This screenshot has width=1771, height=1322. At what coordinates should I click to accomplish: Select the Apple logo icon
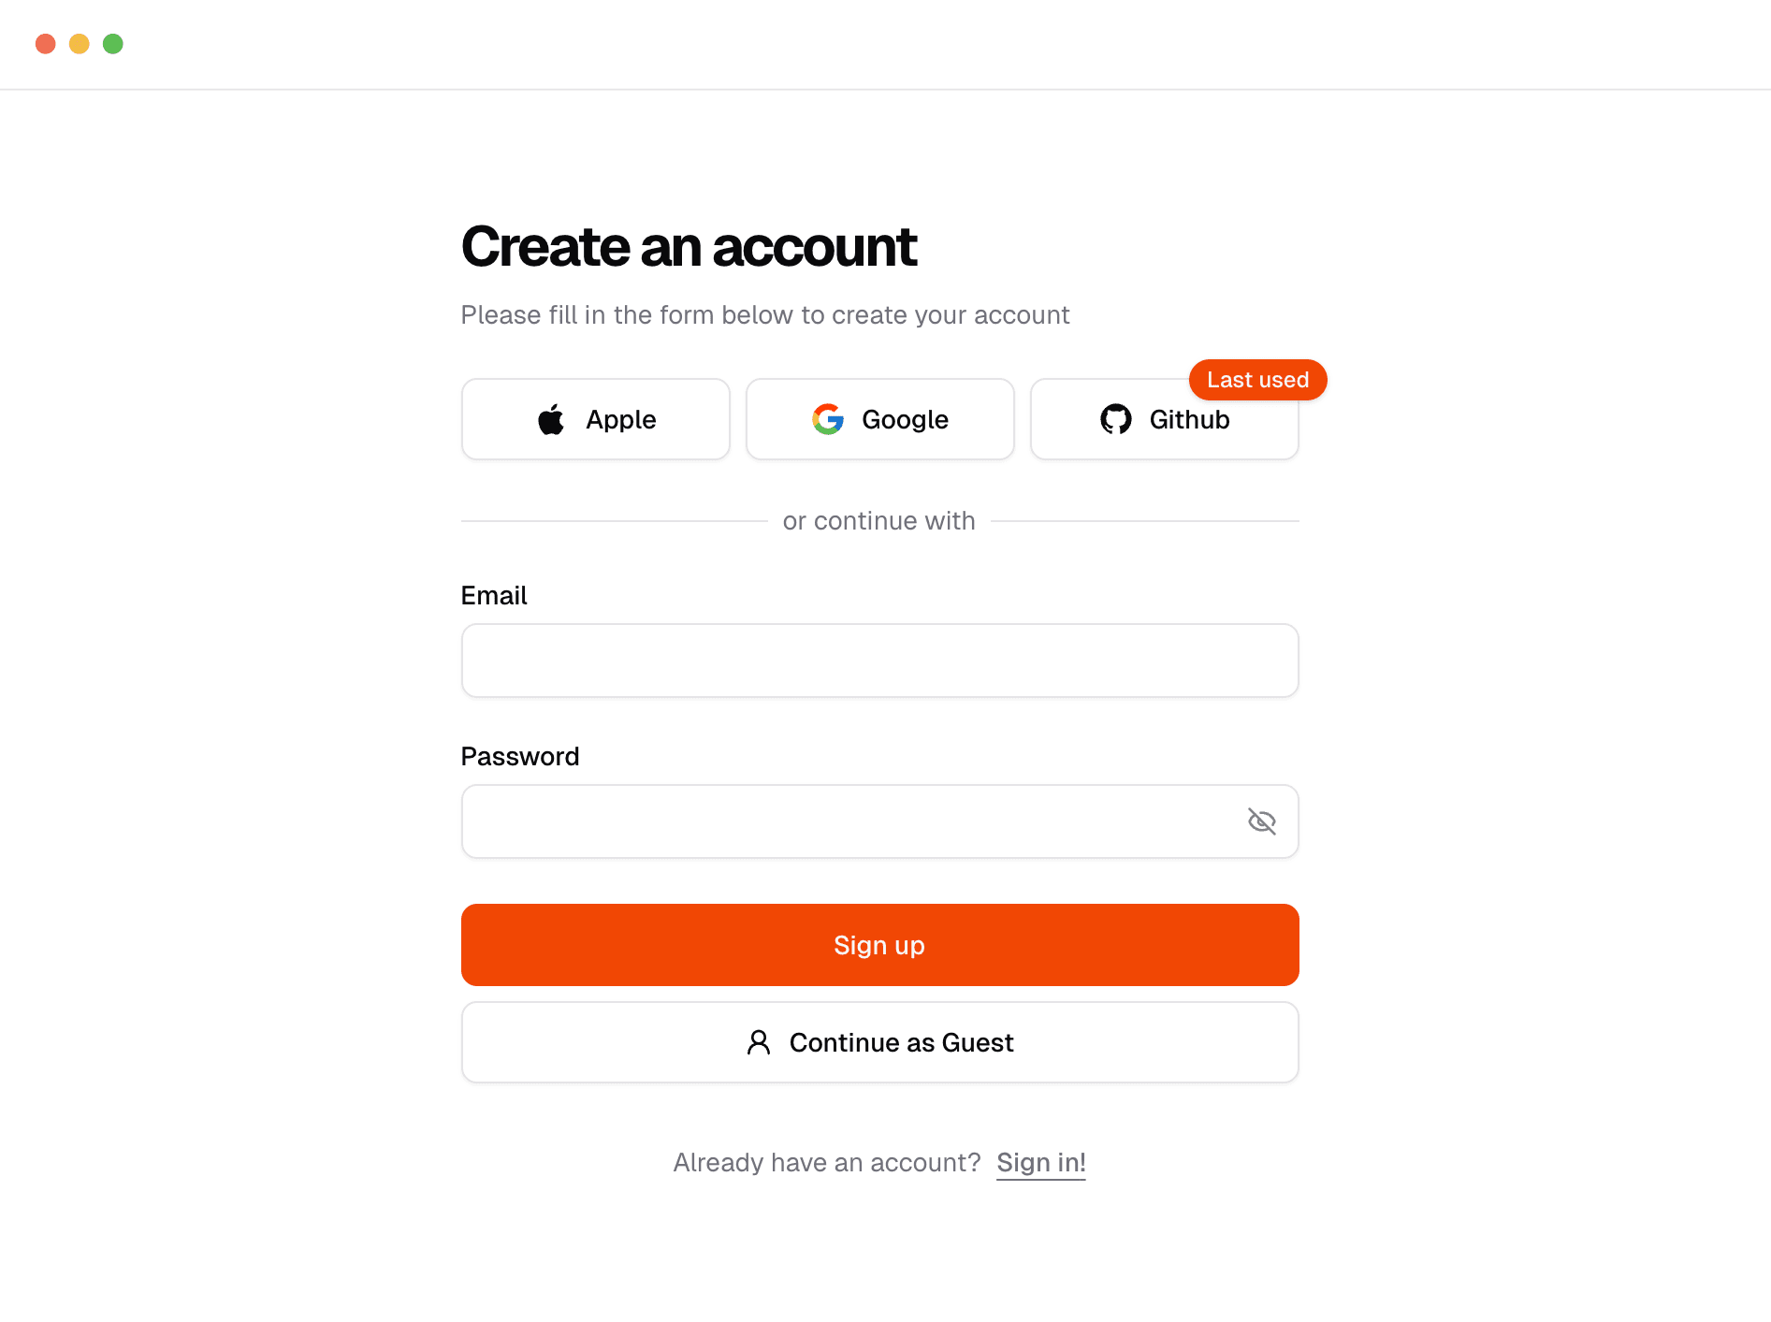pos(551,419)
